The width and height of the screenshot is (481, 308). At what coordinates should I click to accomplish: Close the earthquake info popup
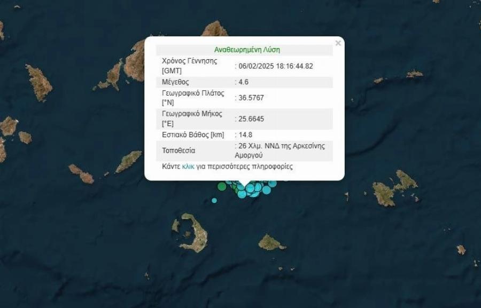tap(338, 43)
